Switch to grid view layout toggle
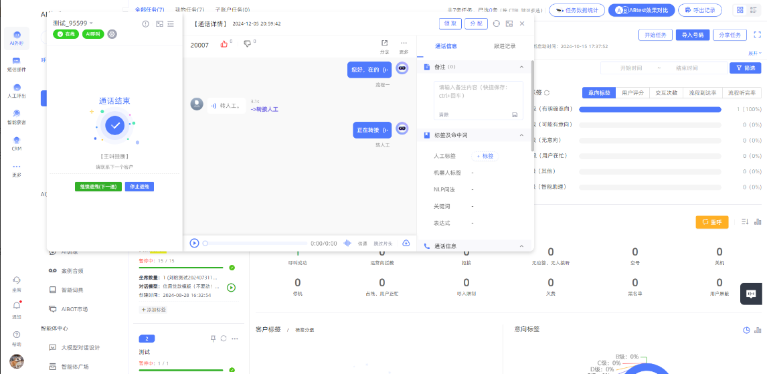The height and width of the screenshot is (374, 767). tap(740, 10)
